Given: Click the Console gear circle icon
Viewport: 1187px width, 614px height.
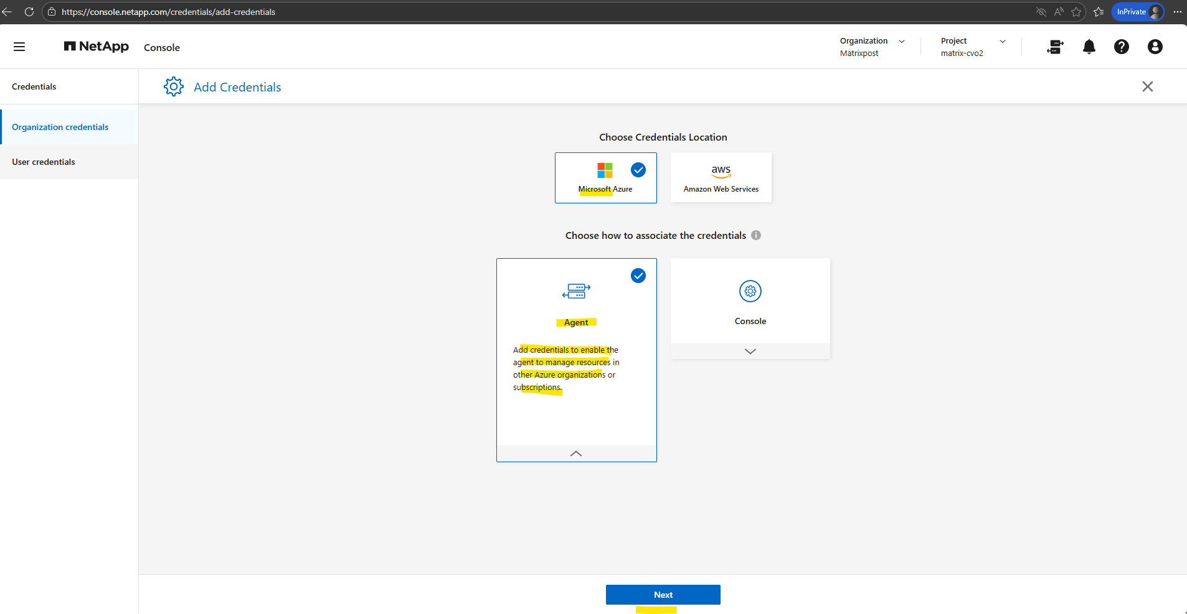Looking at the screenshot, I should [750, 291].
